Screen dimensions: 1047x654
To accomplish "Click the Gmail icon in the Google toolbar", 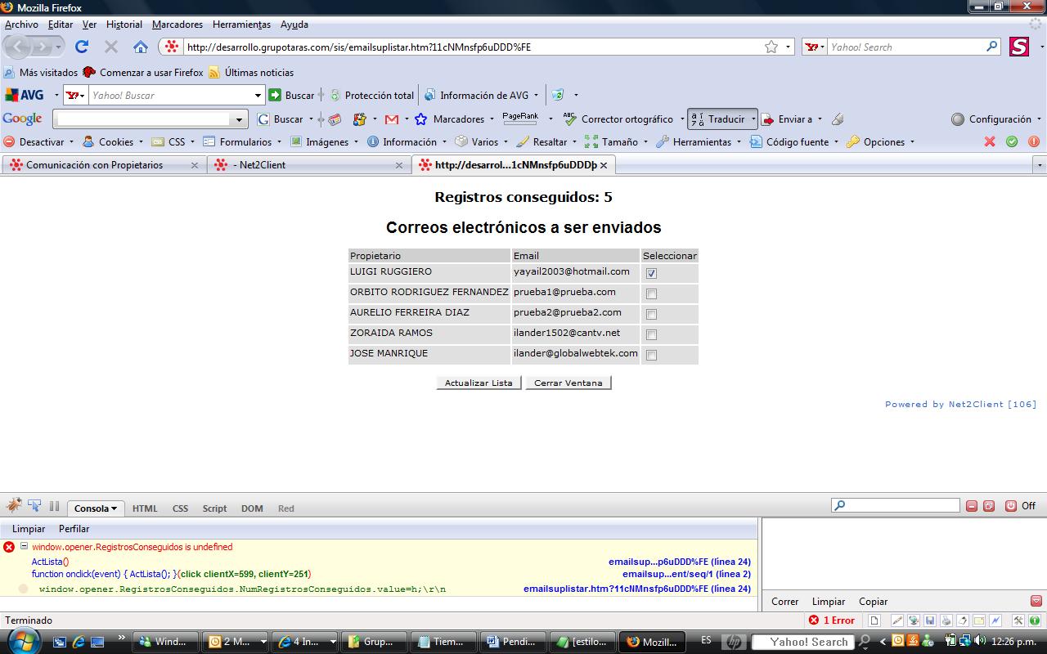I will (392, 119).
